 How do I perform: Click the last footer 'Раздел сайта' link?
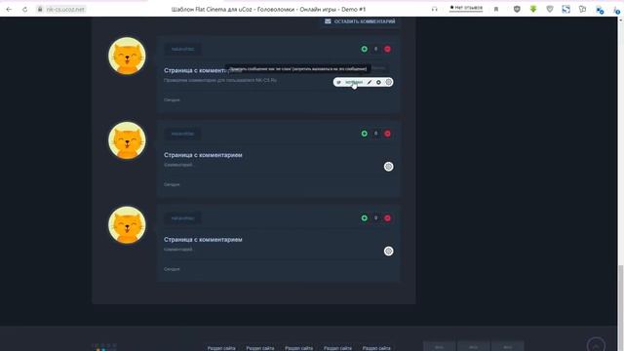pos(376,348)
